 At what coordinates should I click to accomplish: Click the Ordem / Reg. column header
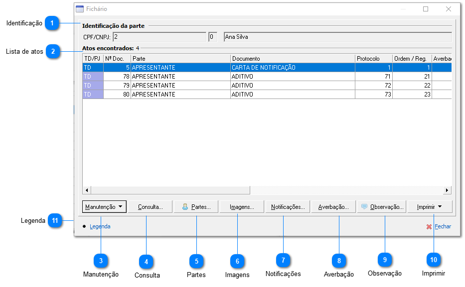click(x=412, y=59)
